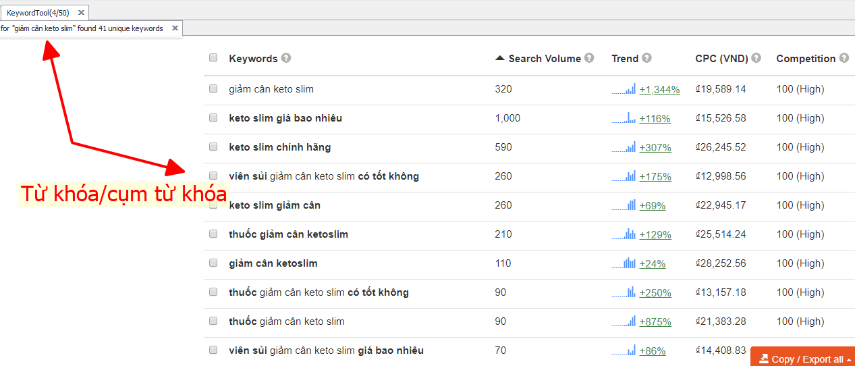Screen dimensions: 855x366
Task: Sort table by Competition header
Action: point(806,59)
